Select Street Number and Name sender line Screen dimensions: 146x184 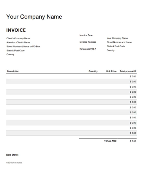[119, 42]
